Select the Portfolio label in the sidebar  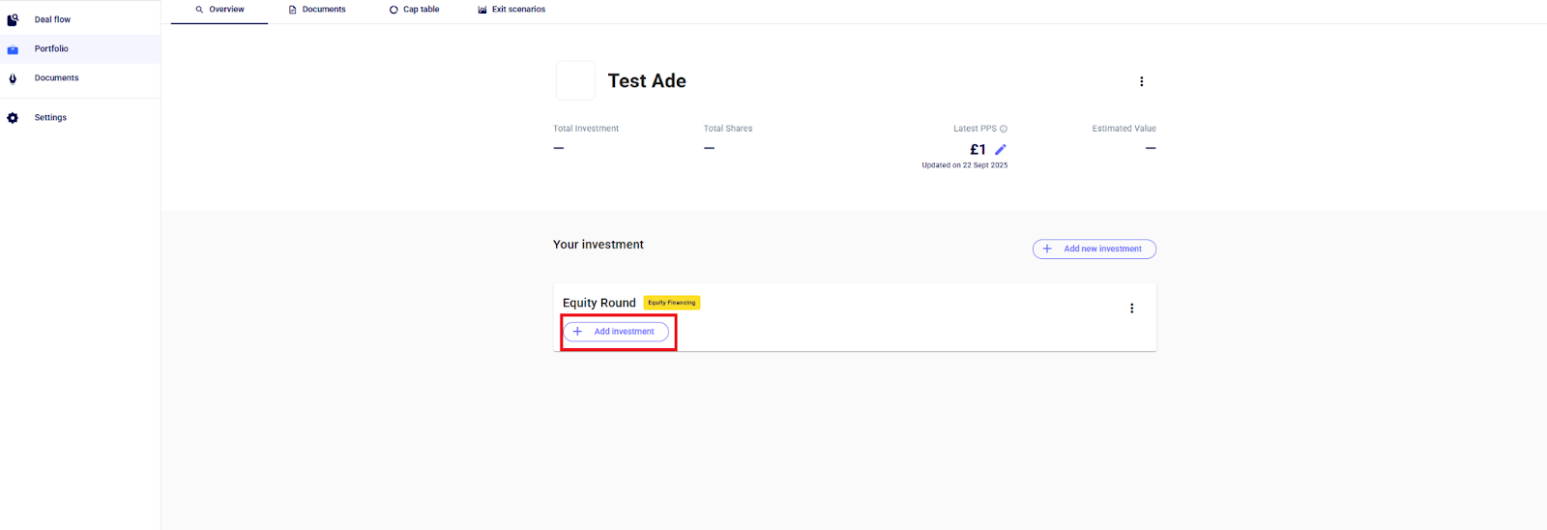point(51,49)
